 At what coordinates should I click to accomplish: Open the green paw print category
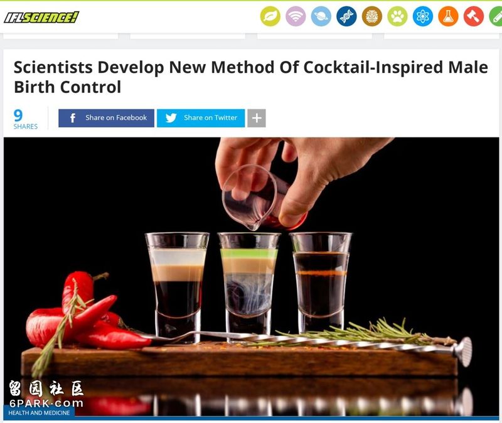tap(397, 16)
